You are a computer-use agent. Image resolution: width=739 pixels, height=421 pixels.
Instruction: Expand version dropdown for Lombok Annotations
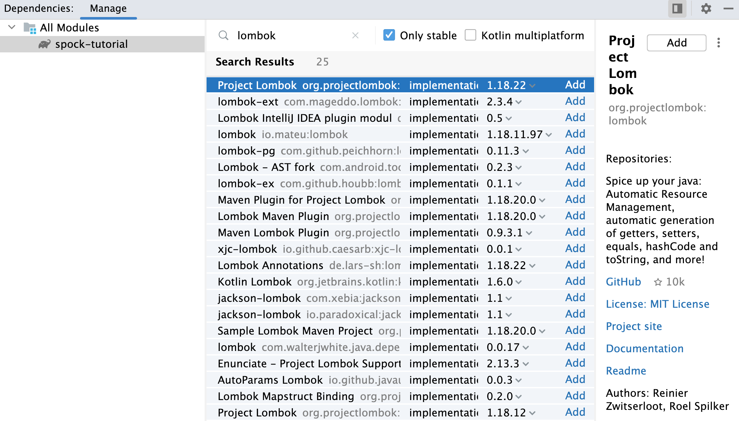[532, 266]
